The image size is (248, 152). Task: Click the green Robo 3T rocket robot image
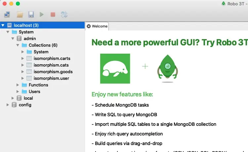pyautogui.click(x=168, y=69)
